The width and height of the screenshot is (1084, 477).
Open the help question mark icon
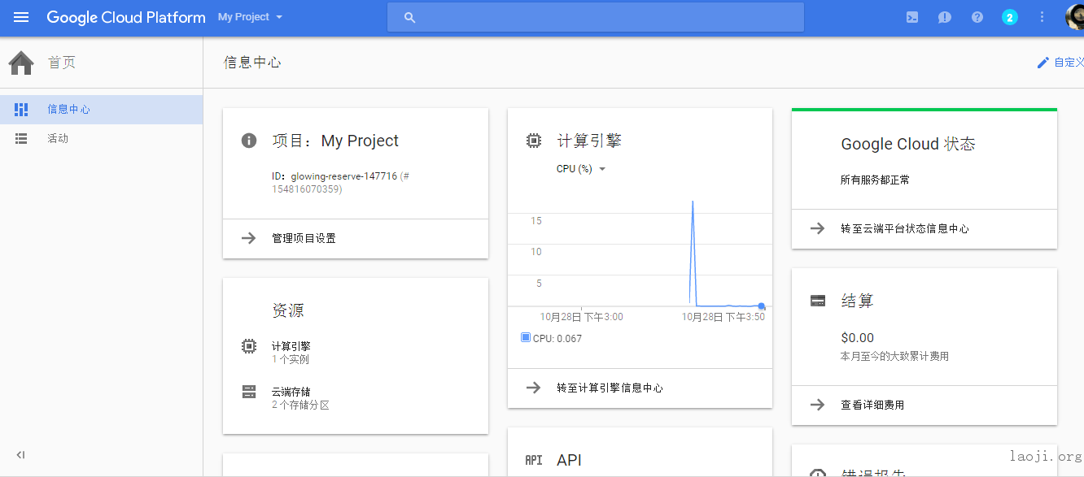coord(977,17)
